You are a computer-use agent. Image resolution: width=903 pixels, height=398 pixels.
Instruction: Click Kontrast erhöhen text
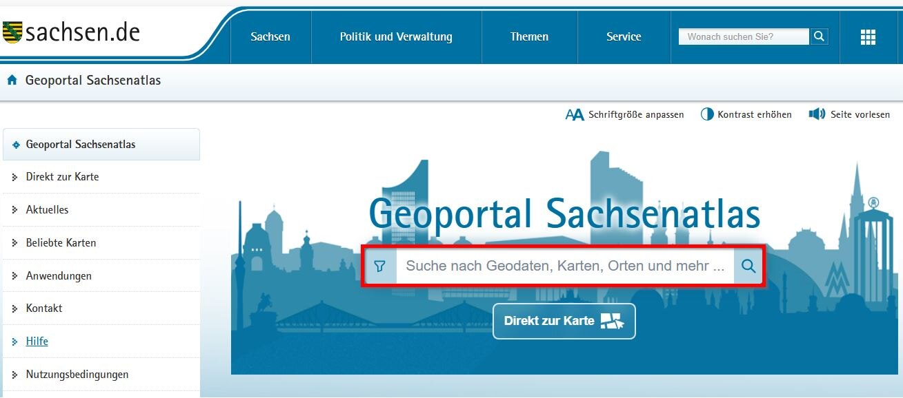pyautogui.click(x=755, y=114)
